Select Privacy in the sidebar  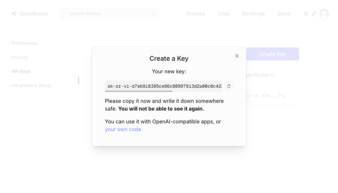(x=20, y=57)
